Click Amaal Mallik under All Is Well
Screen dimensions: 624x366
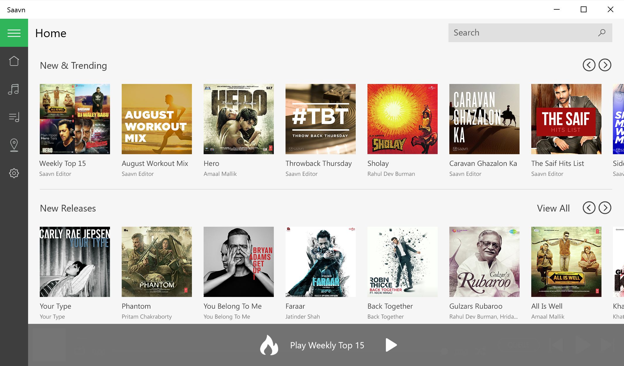[548, 317]
